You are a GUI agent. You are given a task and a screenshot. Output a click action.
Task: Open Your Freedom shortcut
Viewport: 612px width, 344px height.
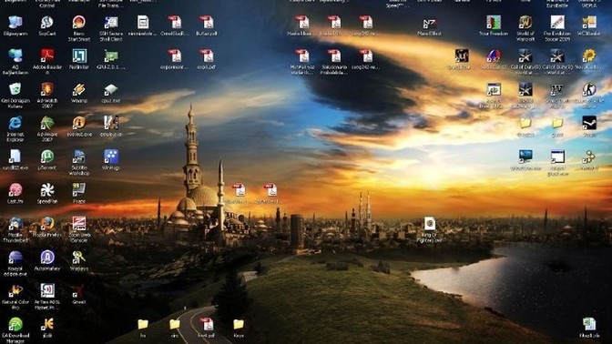coord(494,23)
